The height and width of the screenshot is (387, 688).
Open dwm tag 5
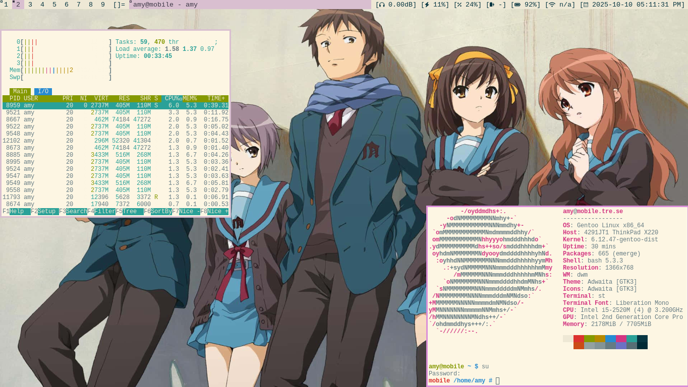click(54, 5)
